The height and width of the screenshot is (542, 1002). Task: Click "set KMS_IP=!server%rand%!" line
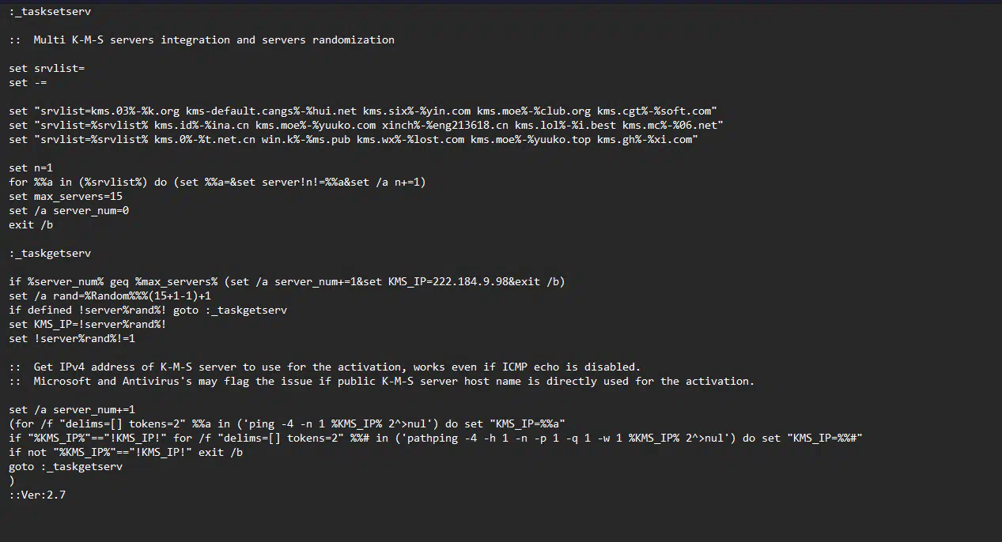click(x=88, y=324)
